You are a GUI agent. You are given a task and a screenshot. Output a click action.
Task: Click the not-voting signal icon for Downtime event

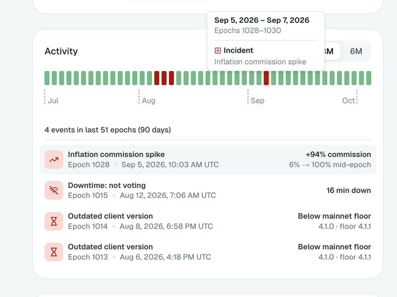(54, 190)
